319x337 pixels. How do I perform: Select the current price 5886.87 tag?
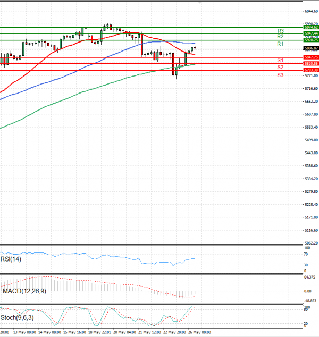point(311,48)
